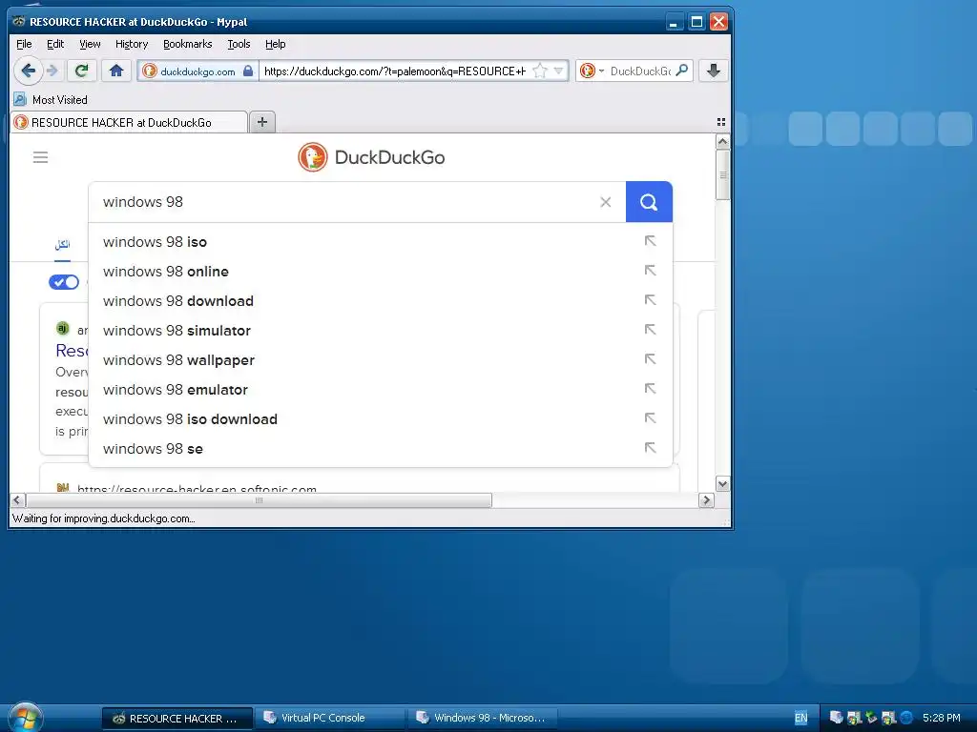Viewport: 977px width, 732px height.
Task: Open a new tab with the plus button
Action: pos(262,122)
